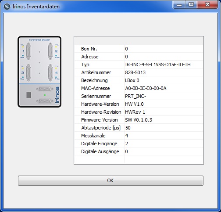Click the sampling period value 50
Image resolution: width=221 pixels, height=212 pixels.
click(128, 128)
